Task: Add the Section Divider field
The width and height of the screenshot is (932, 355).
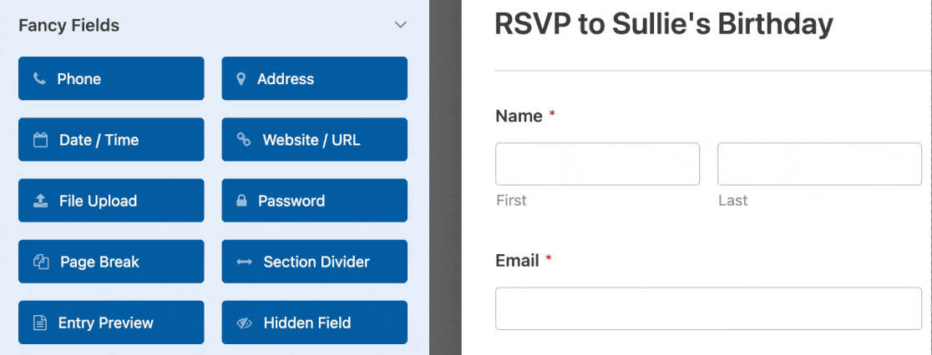Action: point(315,262)
